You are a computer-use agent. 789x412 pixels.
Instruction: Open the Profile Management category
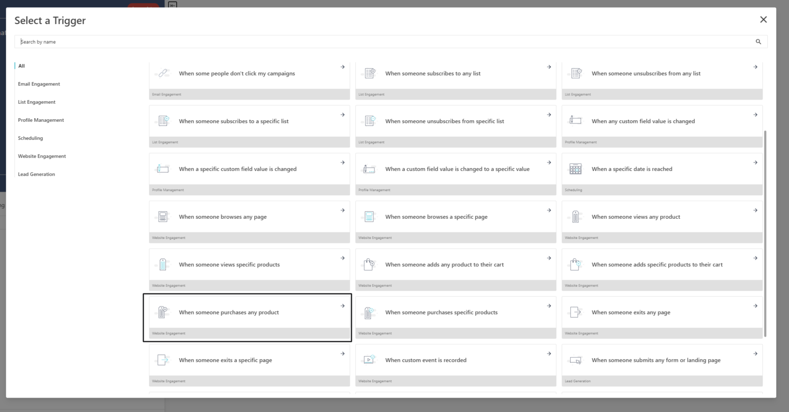[x=41, y=120]
